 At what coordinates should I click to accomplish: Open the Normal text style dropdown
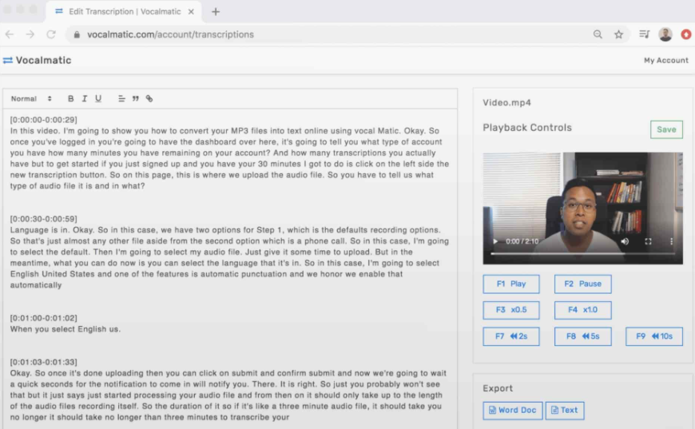[31, 98]
